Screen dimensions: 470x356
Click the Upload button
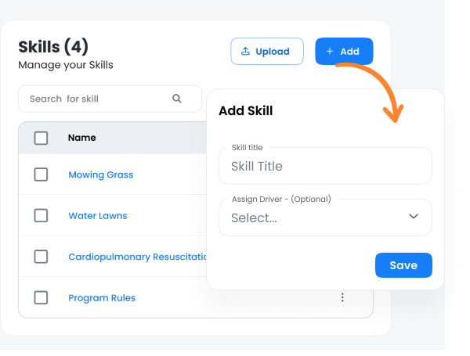tap(266, 52)
